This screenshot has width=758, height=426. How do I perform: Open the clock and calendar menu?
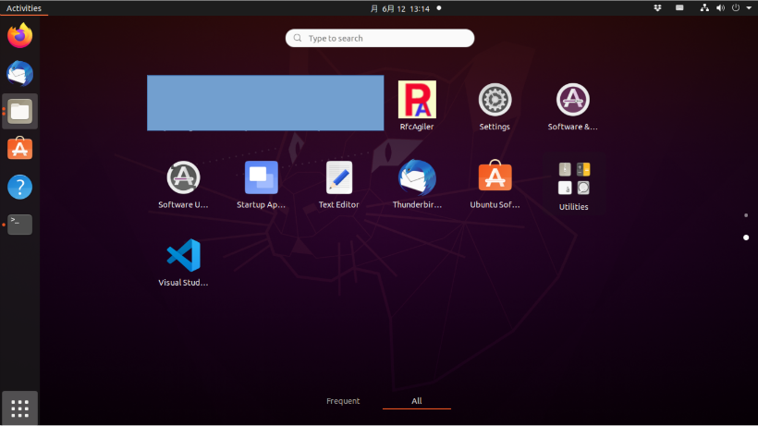coord(399,8)
